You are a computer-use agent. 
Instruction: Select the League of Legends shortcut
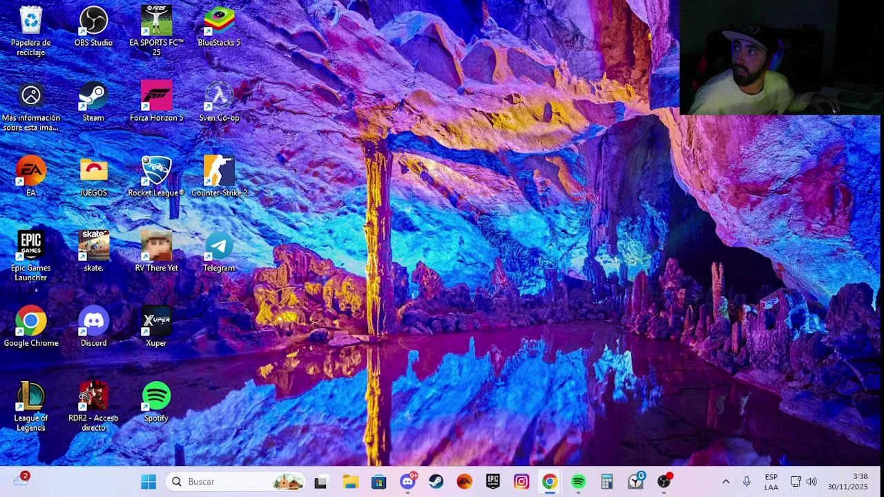click(x=31, y=407)
